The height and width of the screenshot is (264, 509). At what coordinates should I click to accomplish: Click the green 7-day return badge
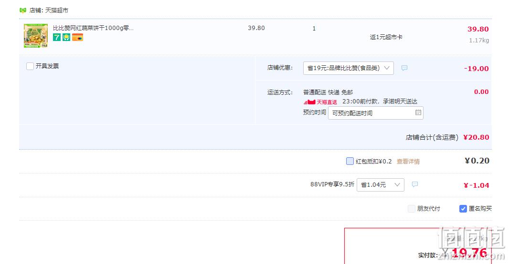[57, 37]
